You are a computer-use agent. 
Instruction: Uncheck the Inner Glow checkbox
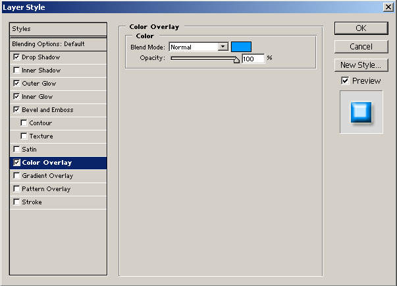tap(16, 96)
